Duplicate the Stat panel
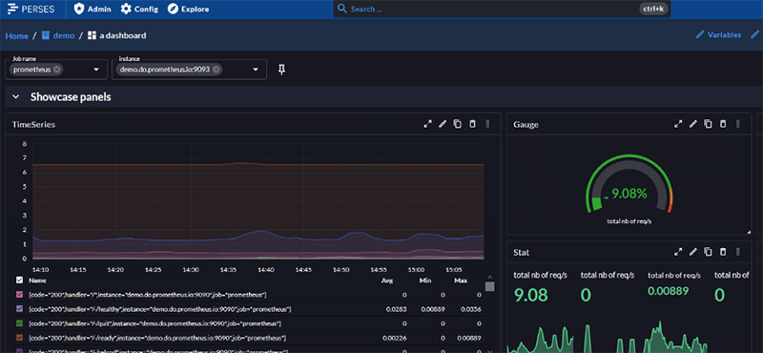Viewport: 763px width, 353px height. (x=708, y=252)
